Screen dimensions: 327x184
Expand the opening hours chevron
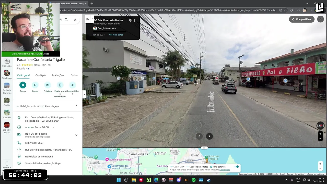[x=53, y=127]
